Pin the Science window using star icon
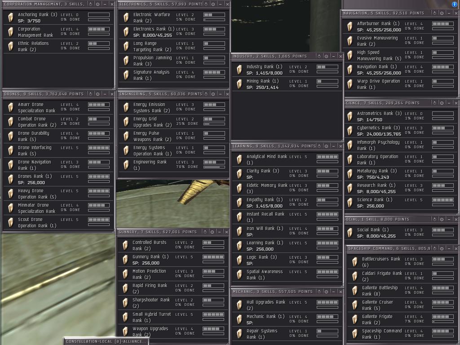Image resolution: width=460 pixels, height=345 pixels. point(435,103)
